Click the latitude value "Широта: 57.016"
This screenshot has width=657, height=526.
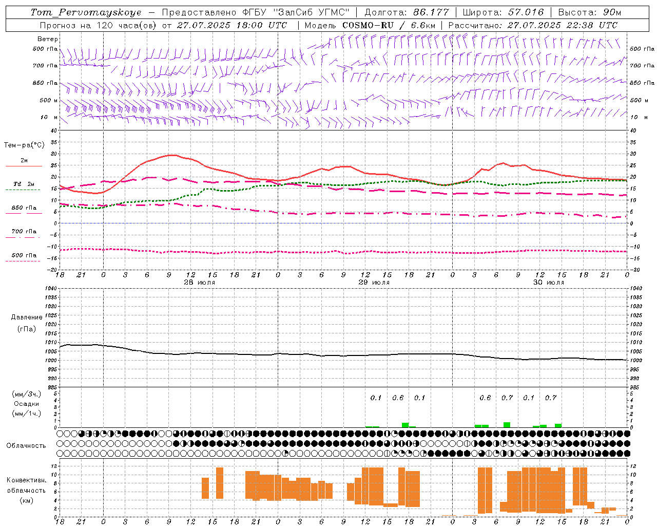pos(504,12)
